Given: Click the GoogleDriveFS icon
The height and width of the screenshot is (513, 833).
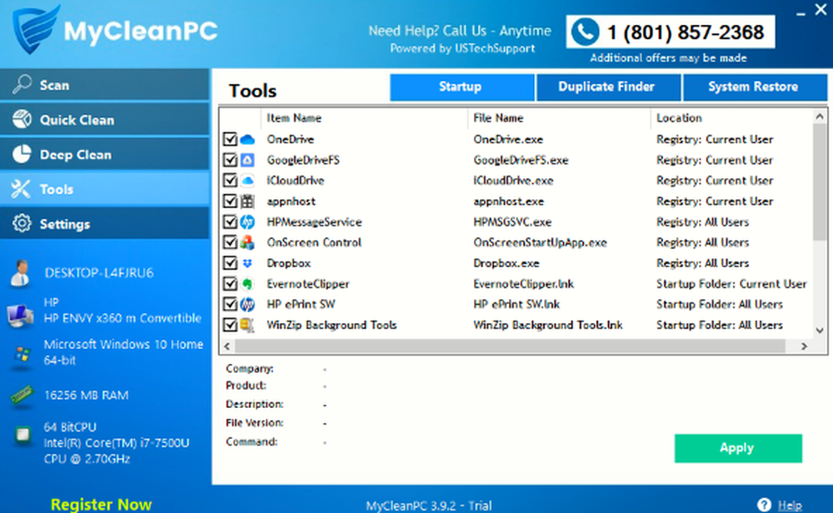Looking at the screenshot, I should tap(247, 160).
